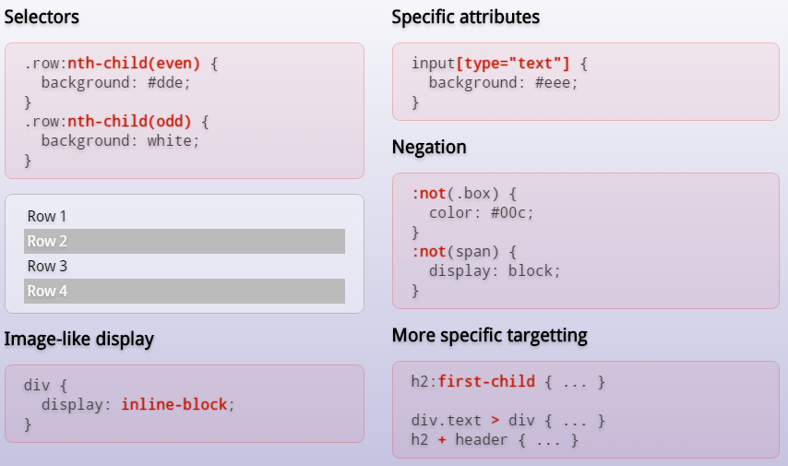Select the highlighted Row 2
This screenshot has width=788, height=466.
pyautogui.click(x=185, y=242)
